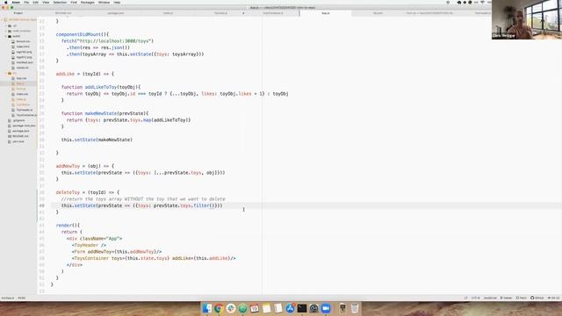Open the Apple menu
This screenshot has height=316, width=562.
[x=6, y=2]
